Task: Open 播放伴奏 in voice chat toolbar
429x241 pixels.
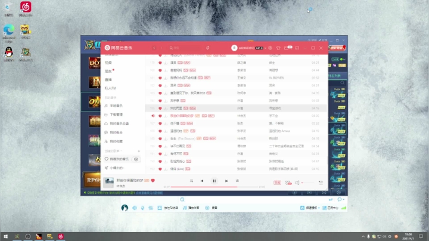Action: point(191,208)
